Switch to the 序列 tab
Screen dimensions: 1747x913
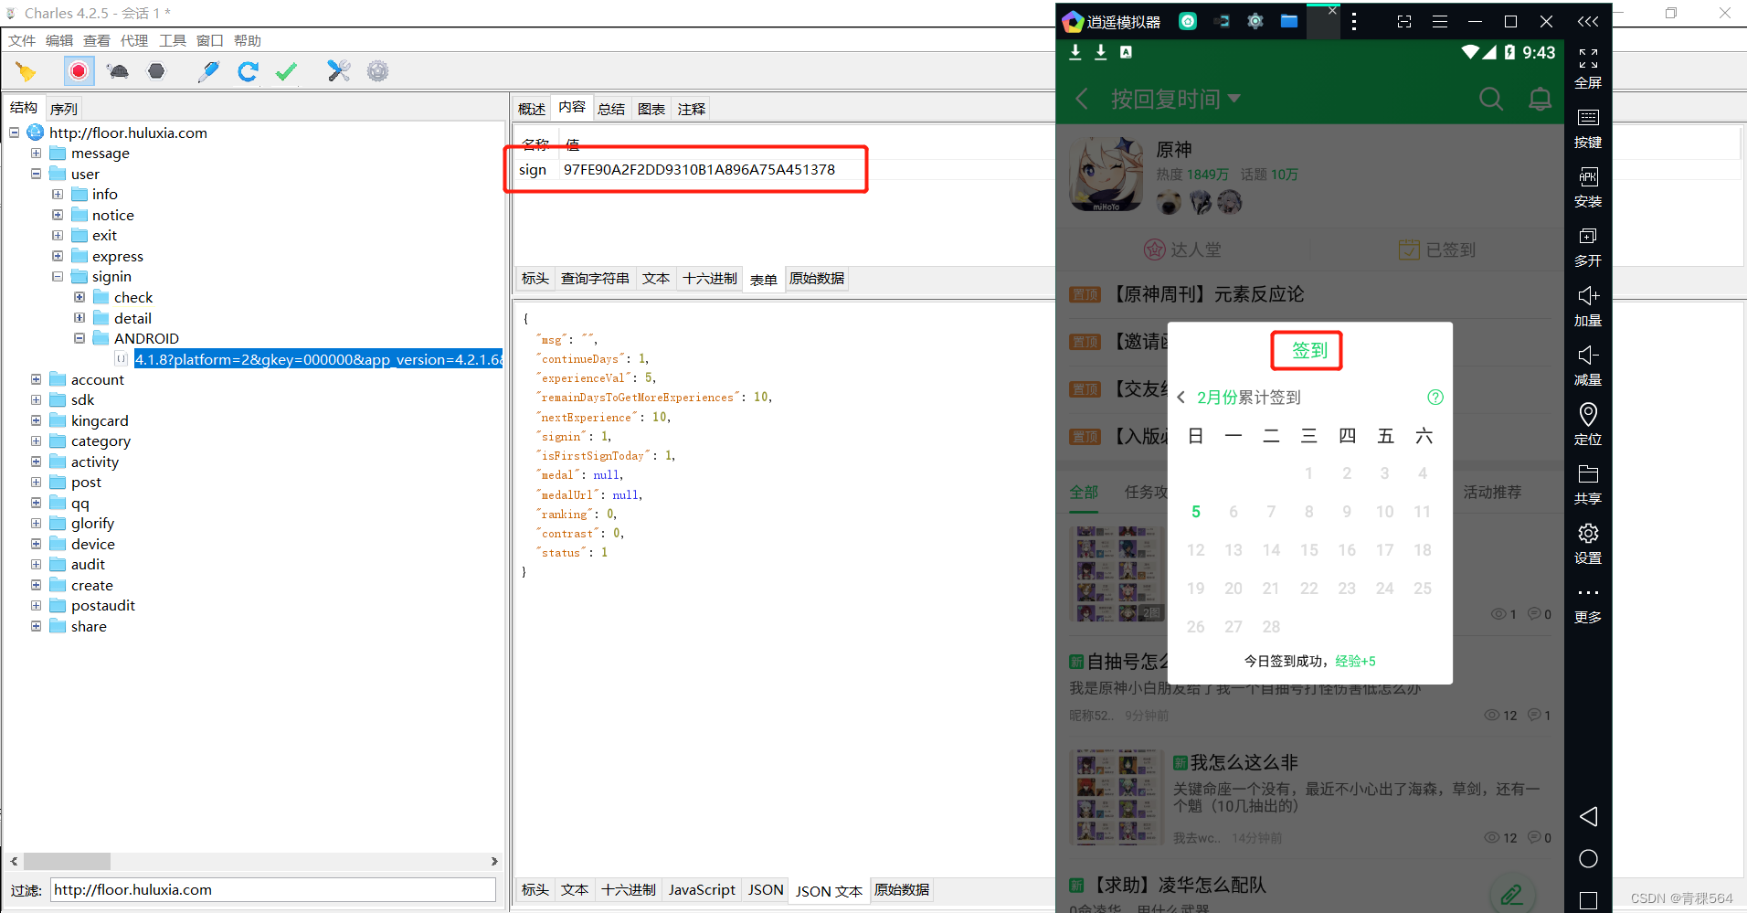coord(63,108)
